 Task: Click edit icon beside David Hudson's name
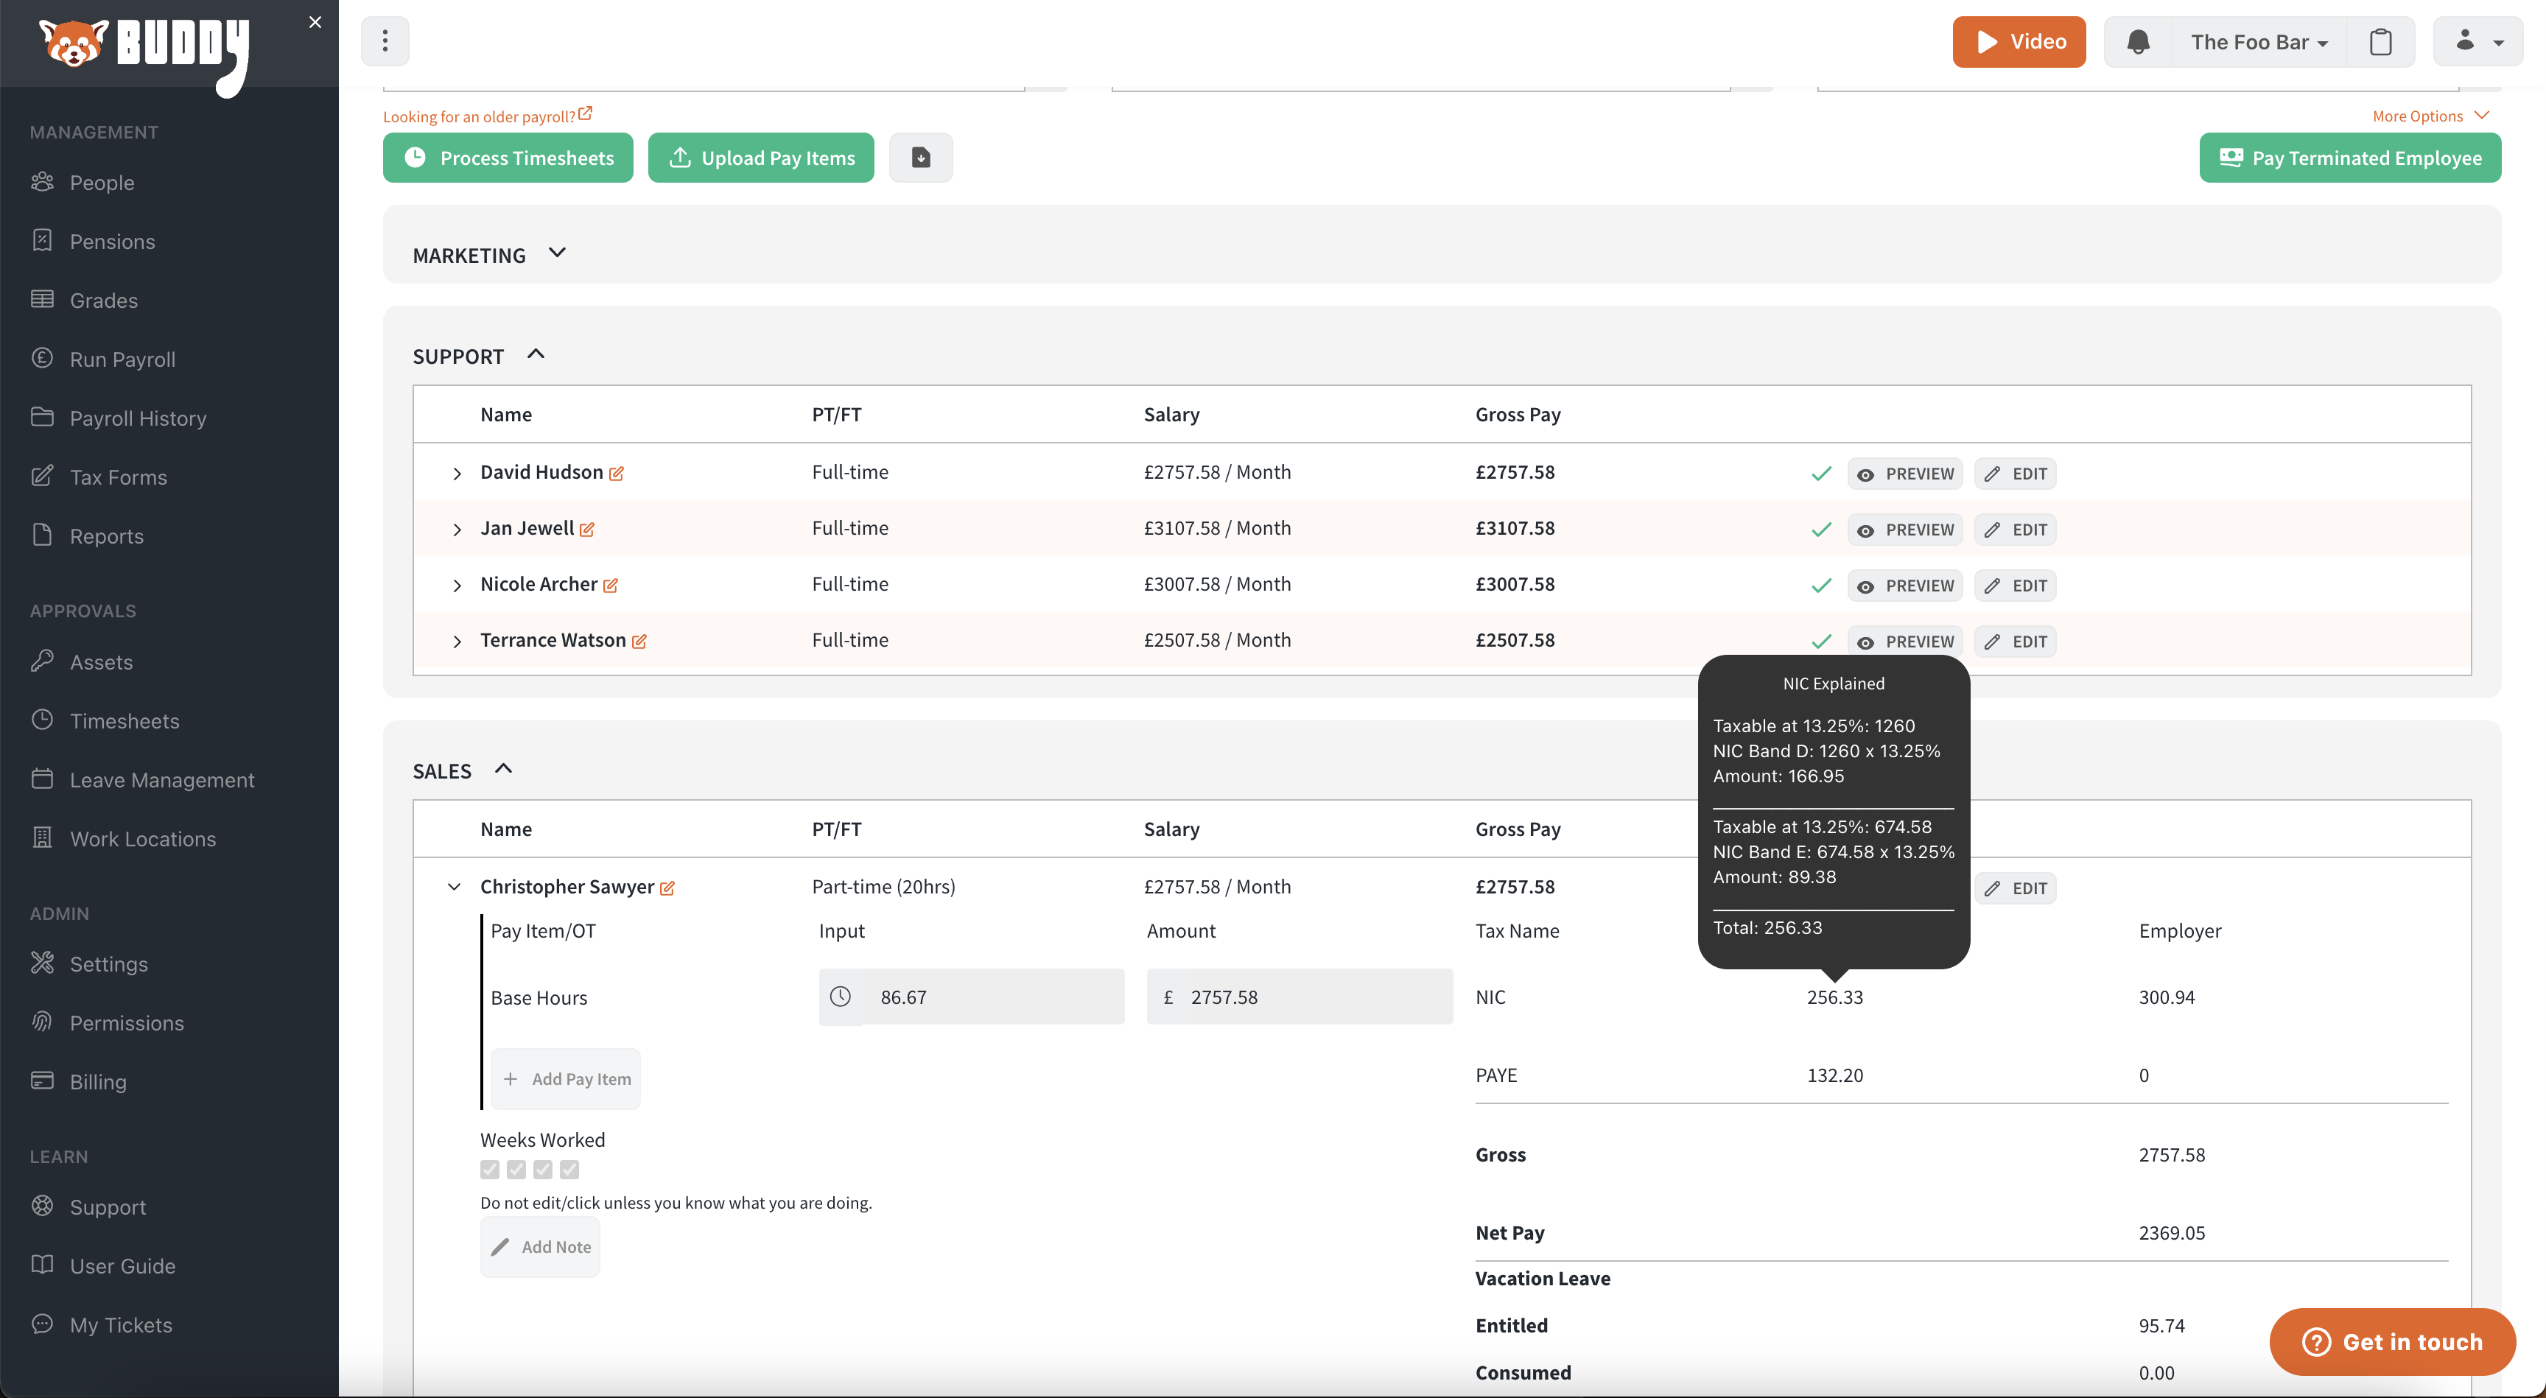coord(617,474)
